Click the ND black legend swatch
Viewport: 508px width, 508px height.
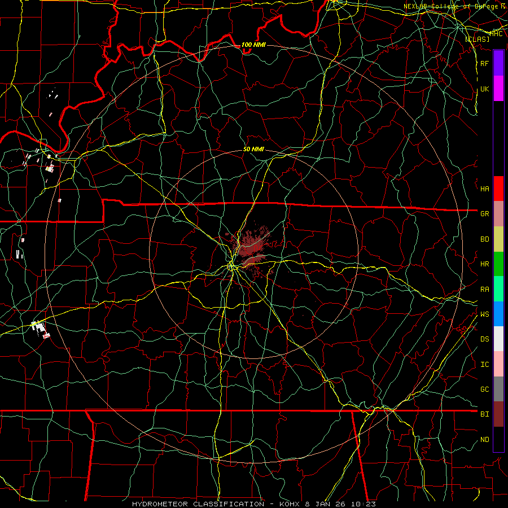tap(498, 439)
